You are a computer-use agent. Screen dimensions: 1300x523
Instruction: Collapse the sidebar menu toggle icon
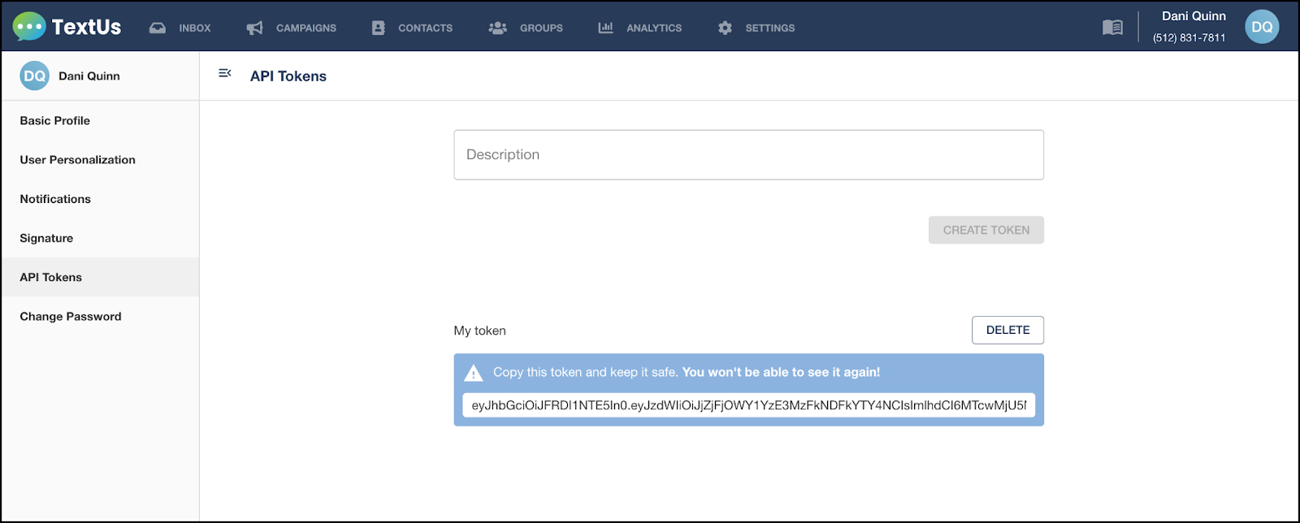coord(225,73)
